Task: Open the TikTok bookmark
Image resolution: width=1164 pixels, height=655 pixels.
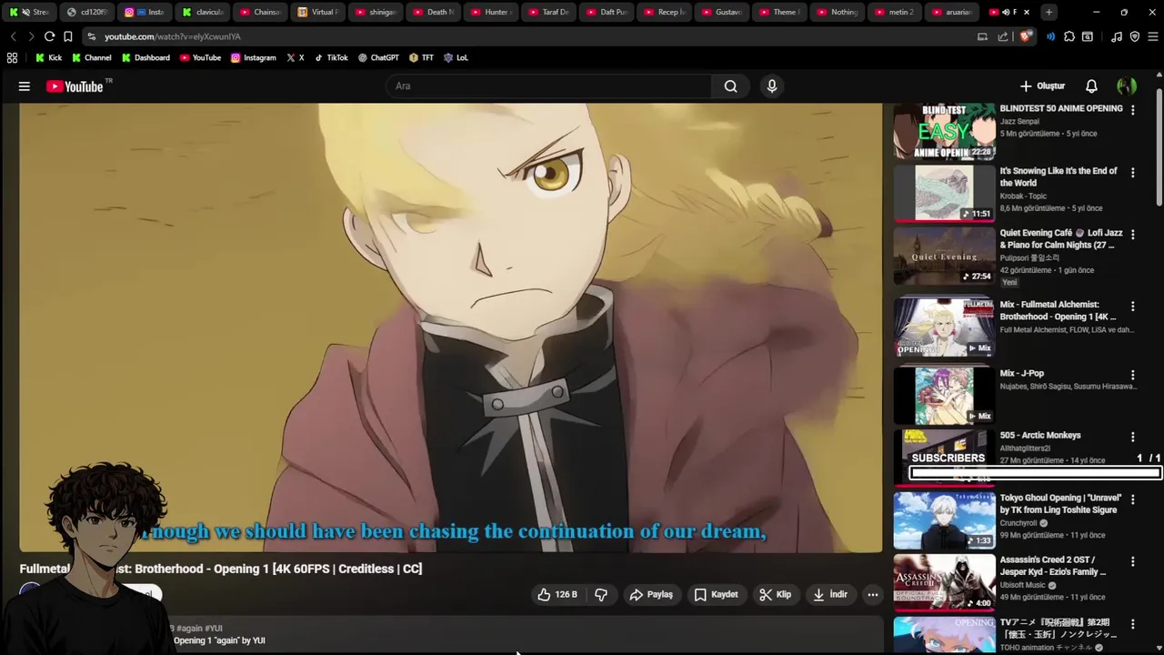Action: [x=331, y=57]
